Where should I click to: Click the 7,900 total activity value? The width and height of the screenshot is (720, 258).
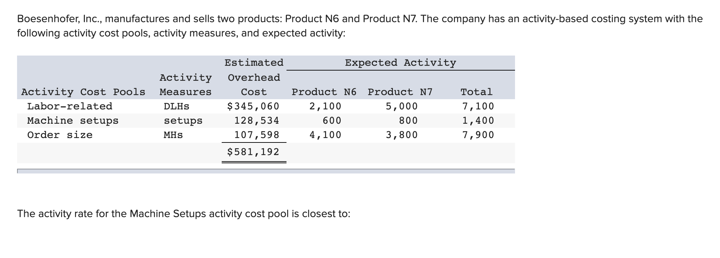pos(478,135)
